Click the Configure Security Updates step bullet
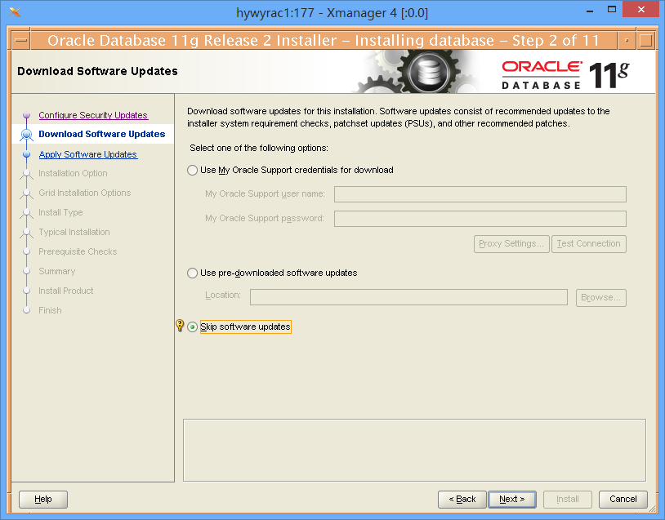Viewport: 665px width, 520px height. coord(27,115)
